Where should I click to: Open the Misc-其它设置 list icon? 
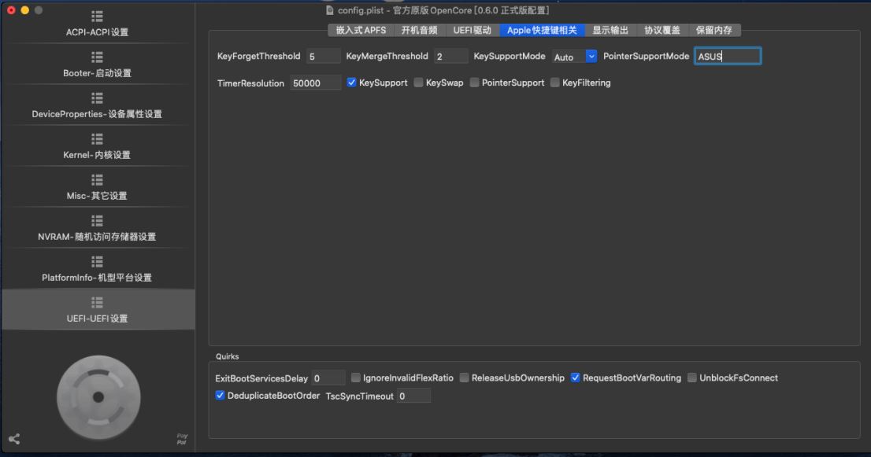click(x=97, y=179)
